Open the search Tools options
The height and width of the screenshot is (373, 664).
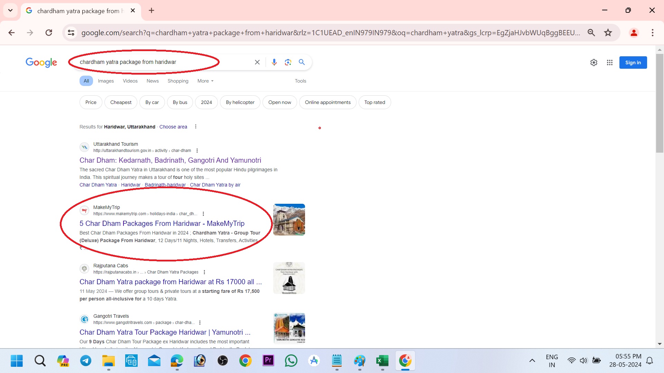301,81
